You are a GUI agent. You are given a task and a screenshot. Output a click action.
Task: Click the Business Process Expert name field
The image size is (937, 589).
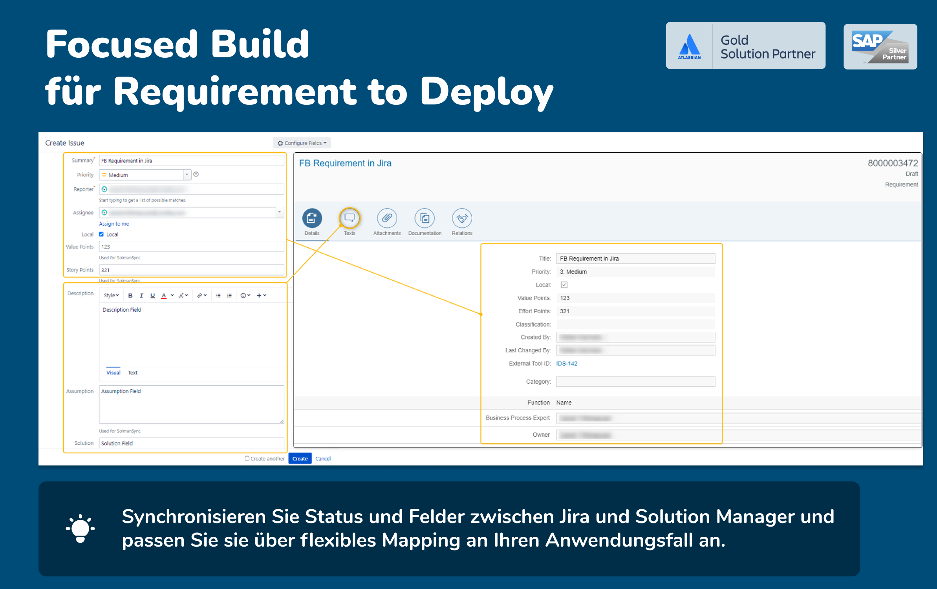point(738,418)
